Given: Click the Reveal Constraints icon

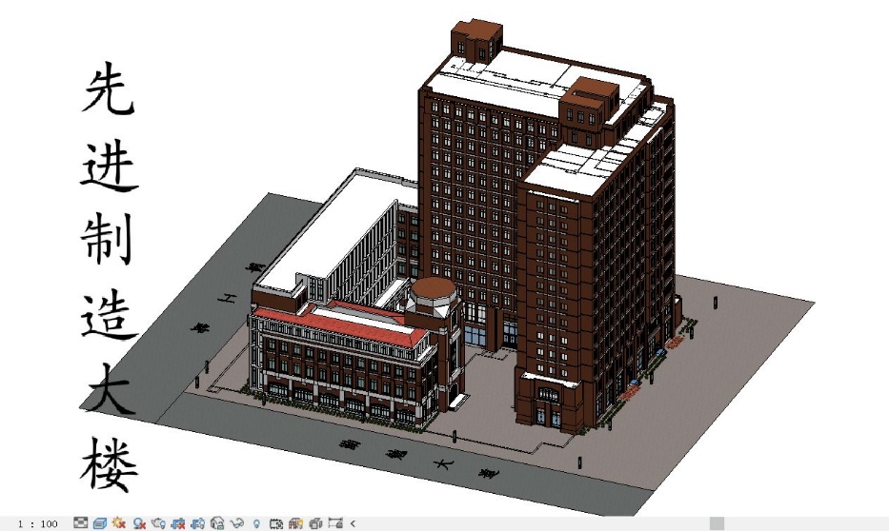Looking at the screenshot, I should click(335, 523).
